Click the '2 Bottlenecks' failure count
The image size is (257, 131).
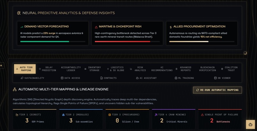tap(220, 121)
